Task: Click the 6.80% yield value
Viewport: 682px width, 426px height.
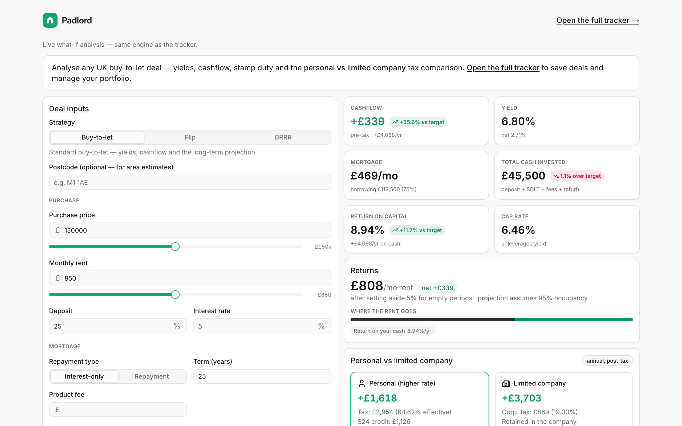Action: (x=518, y=122)
